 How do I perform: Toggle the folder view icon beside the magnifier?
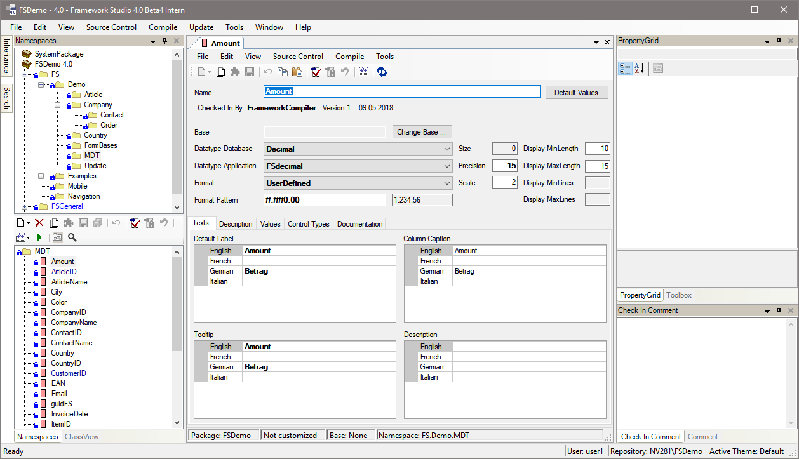58,237
